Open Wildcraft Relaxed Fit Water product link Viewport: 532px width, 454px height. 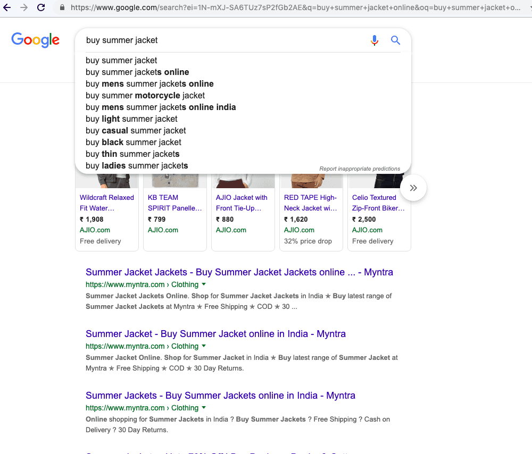click(x=106, y=203)
